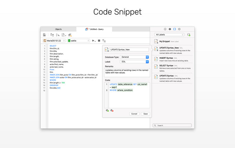Click the Run query play icon
235x148 pixels.
[94, 41]
